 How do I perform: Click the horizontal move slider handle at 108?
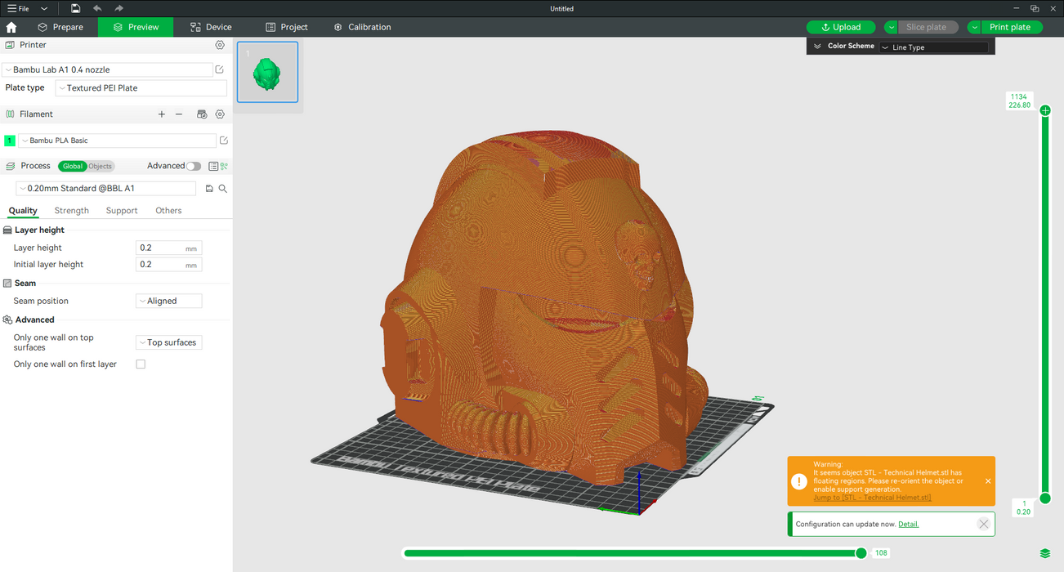coord(861,553)
